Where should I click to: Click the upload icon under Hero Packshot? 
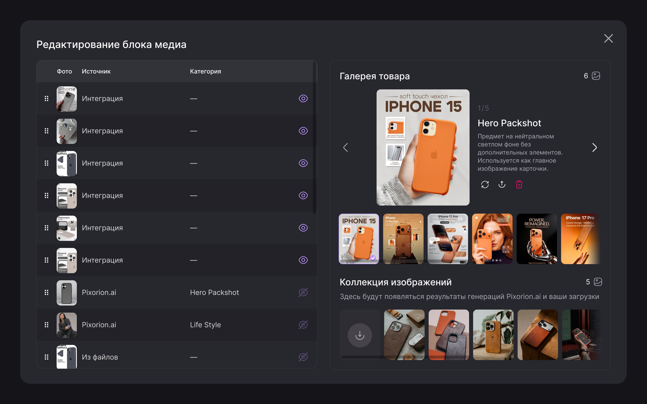[x=502, y=184]
